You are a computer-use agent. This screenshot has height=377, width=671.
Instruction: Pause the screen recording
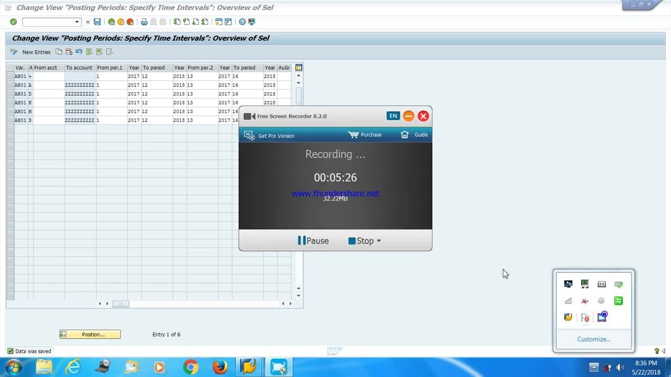point(313,241)
